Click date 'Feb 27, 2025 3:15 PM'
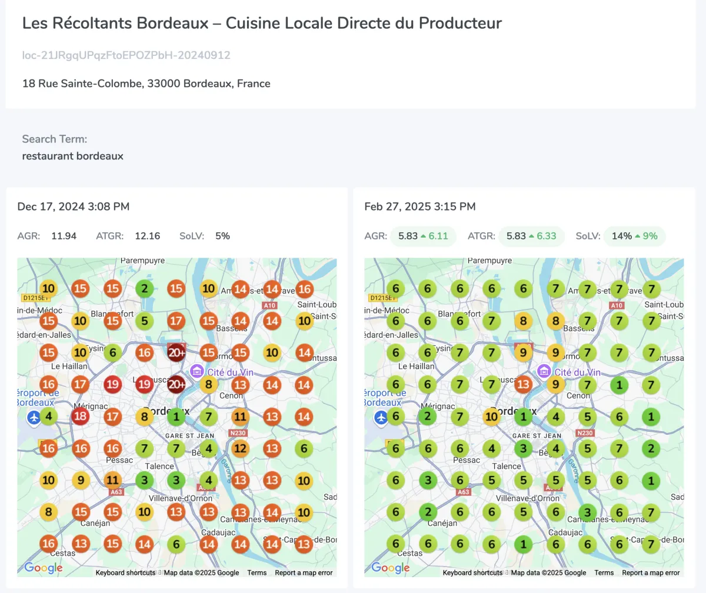The image size is (706, 593). (x=420, y=206)
